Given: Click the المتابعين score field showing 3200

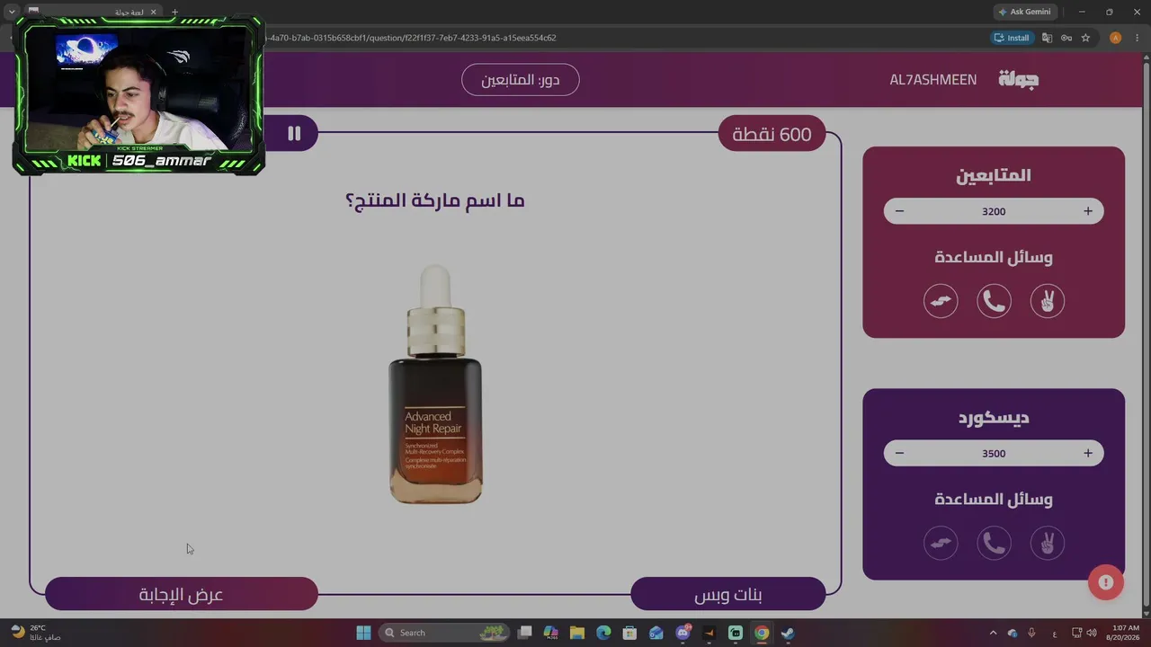Looking at the screenshot, I should pos(994,211).
